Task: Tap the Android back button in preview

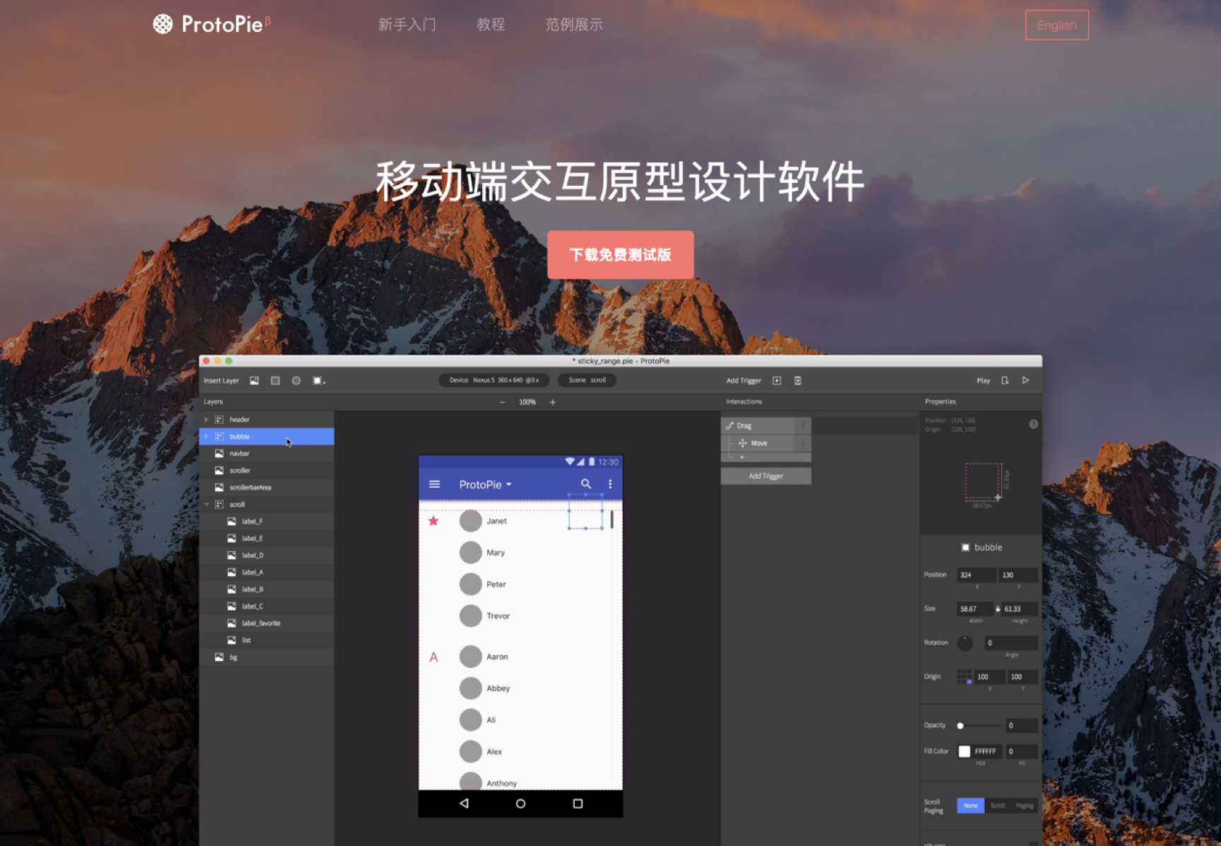Action: coord(464,804)
